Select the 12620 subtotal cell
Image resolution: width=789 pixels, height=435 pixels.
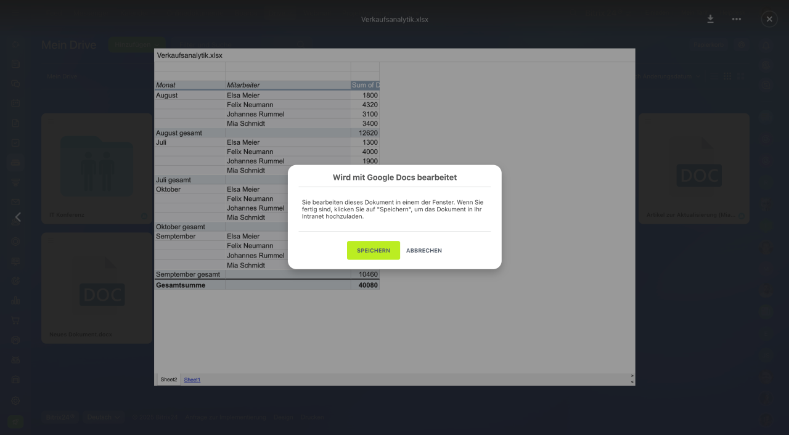click(365, 133)
